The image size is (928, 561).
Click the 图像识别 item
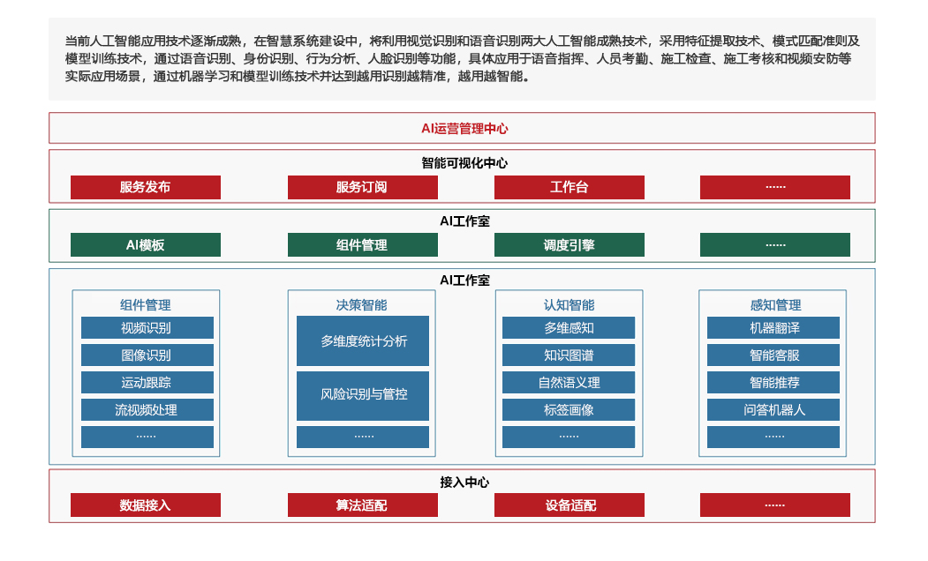point(147,355)
